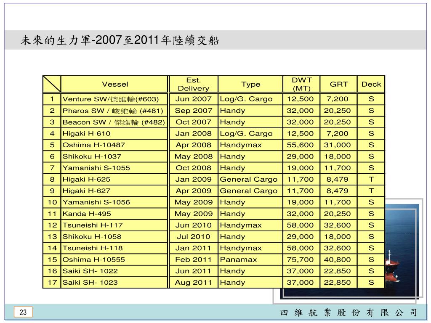The height and width of the screenshot is (323, 431).
Task: Select 'Log/G. Cargo' in Higaki H-610 row
Action: (x=250, y=133)
